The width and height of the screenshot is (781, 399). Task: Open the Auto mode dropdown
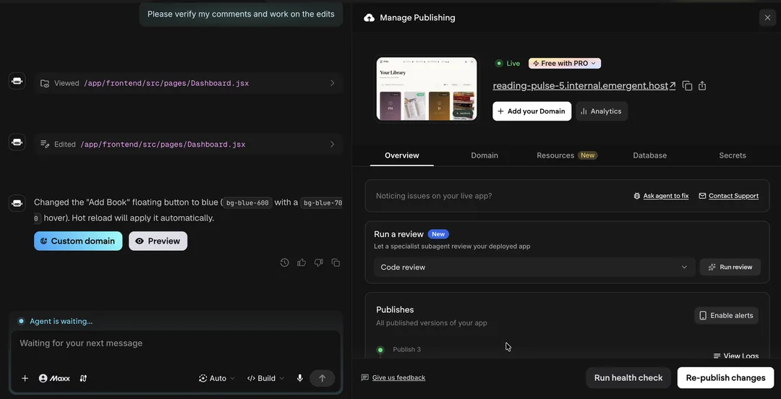click(217, 378)
